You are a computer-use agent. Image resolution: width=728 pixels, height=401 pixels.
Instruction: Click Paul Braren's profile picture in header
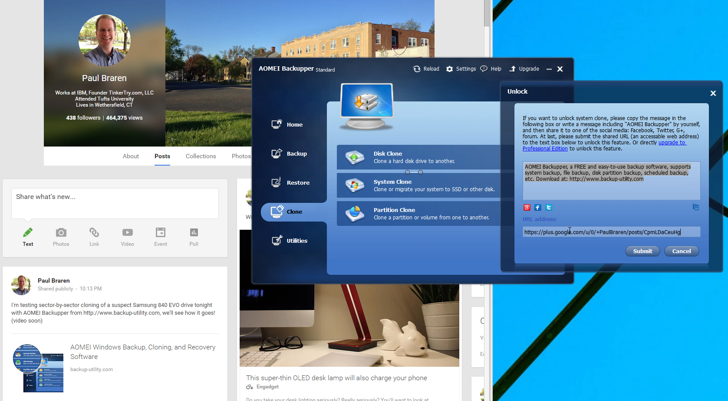pos(105,40)
